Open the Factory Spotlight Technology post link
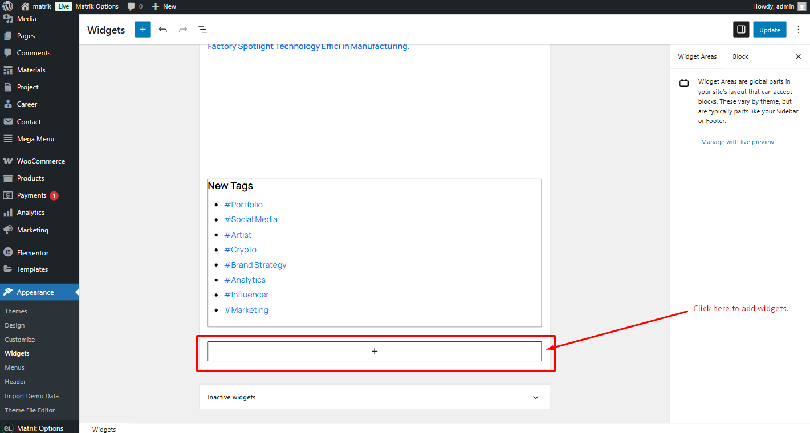Image resolution: width=810 pixels, height=433 pixels. point(308,47)
